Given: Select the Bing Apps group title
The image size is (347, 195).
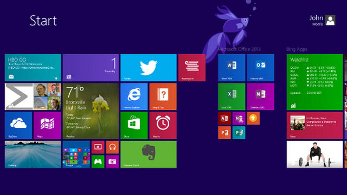Looking at the screenshot, I should click(297, 49).
